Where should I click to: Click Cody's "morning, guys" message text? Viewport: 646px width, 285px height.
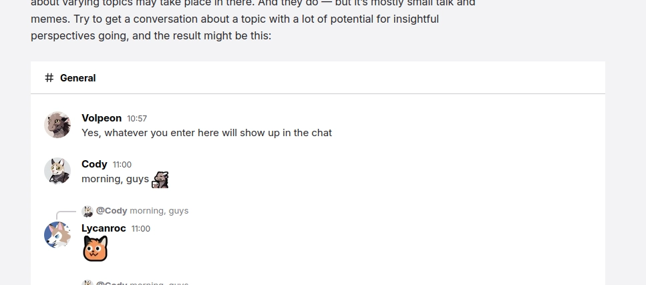(x=115, y=179)
